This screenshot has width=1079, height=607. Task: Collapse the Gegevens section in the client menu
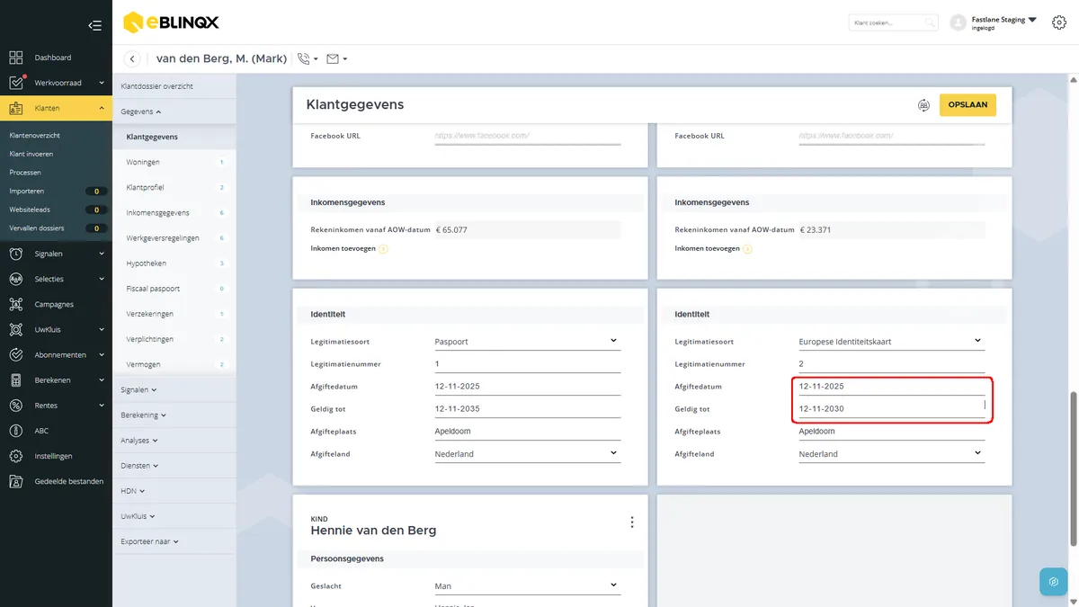(x=141, y=112)
